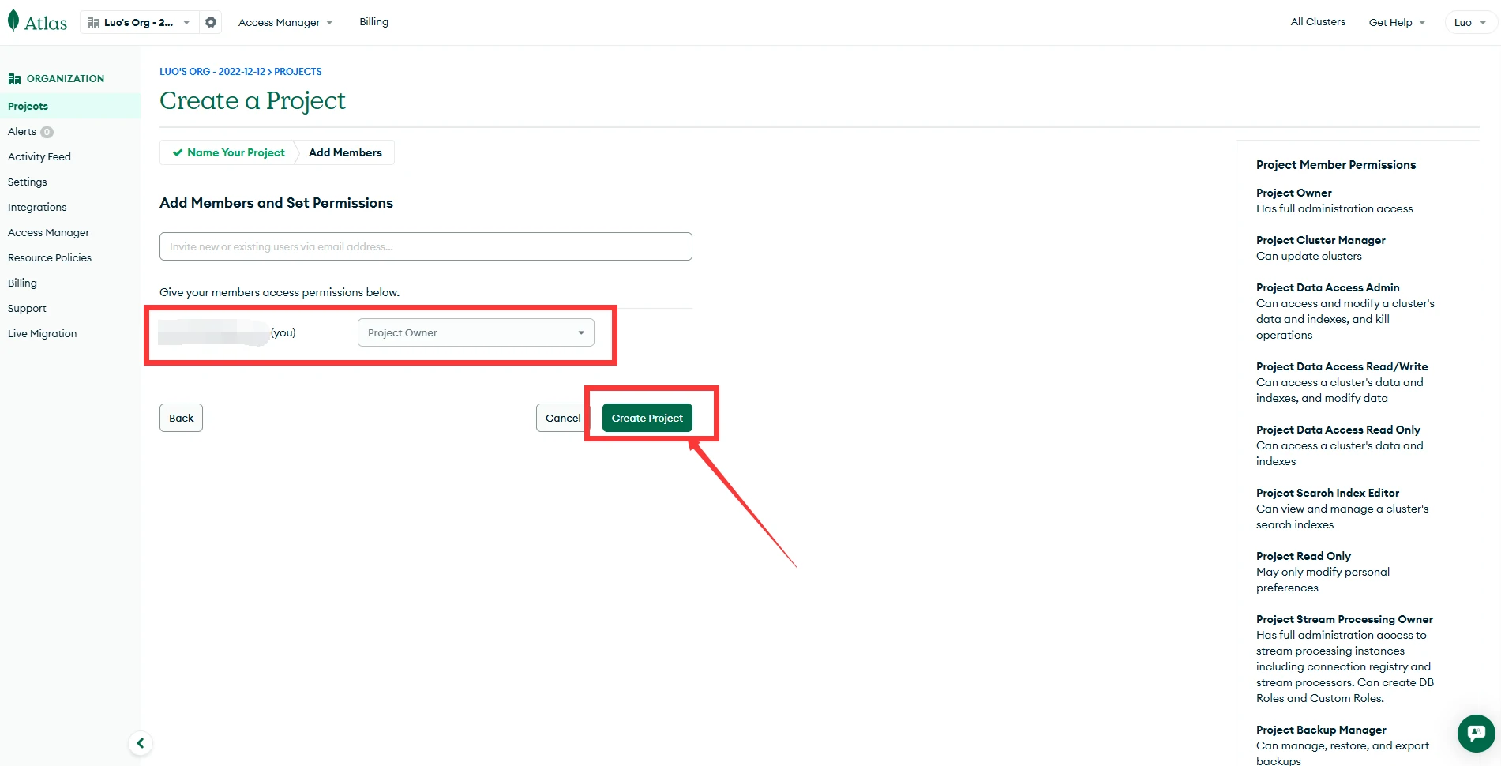Screen dimensions: 1501x766
Task: Select Live Migration in sidebar
Action: pyautogui.click(x=43, y=333)
